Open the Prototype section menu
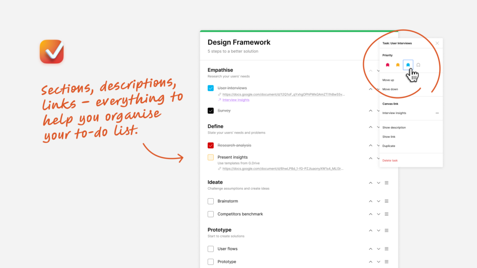The image size is (477, 268). [387, 231]
